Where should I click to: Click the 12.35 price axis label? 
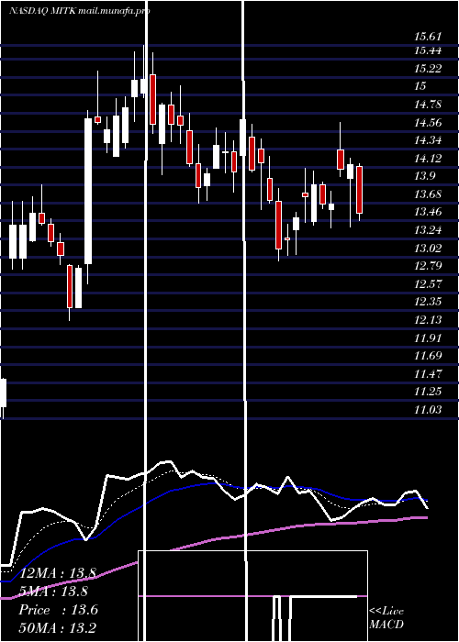click(428, 302)
